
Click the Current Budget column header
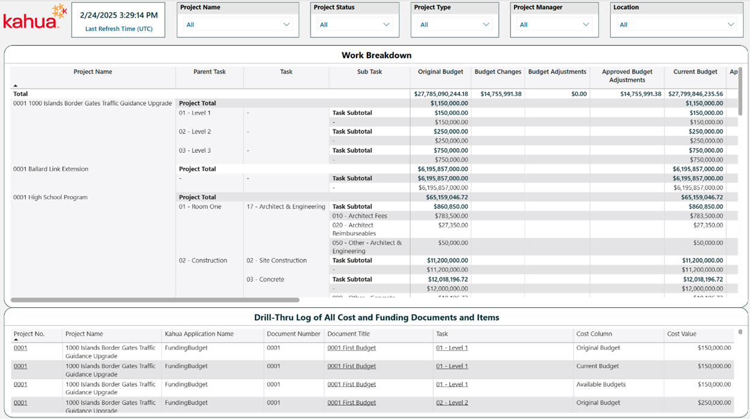click(695, 72)
